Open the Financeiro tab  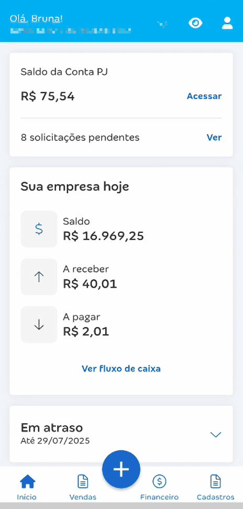tap(159, 487)
